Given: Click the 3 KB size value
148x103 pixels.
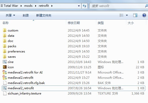Looking at the screenshot, I should pos(141,72).
